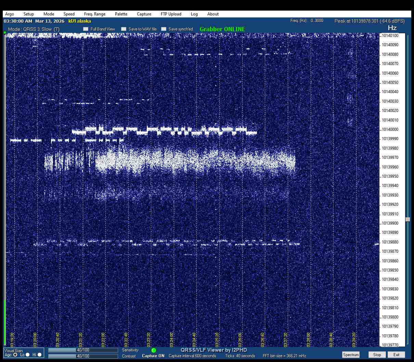Click the Stop button
The width and height of the screenshot is (414, 362).
coord(377,355)
